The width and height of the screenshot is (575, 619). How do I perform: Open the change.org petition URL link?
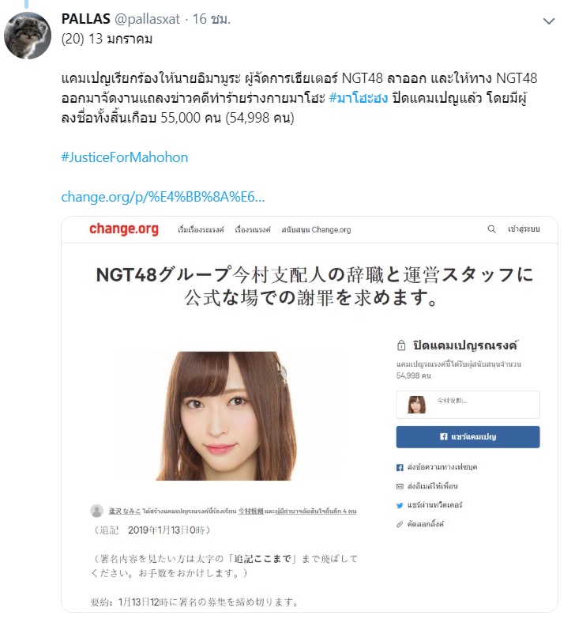tap(163, 197)
